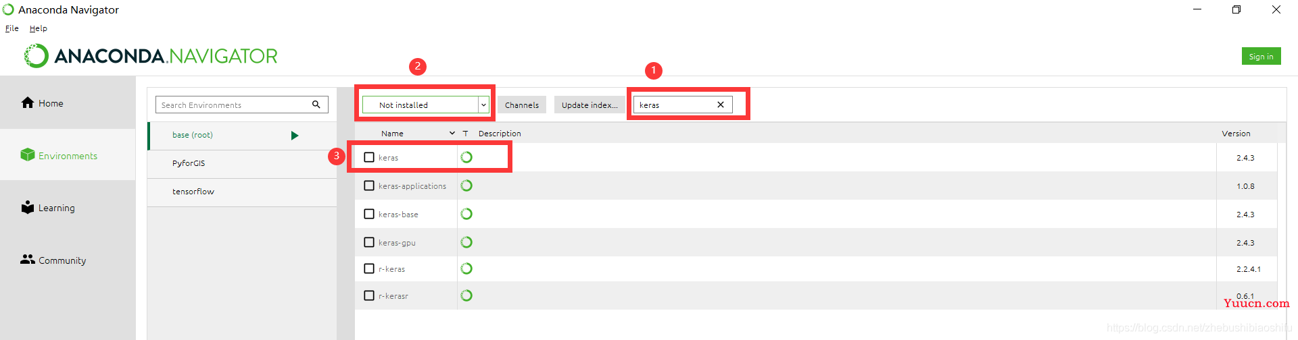The height and width of the screenshot is (340, 1298).
Task: Select the base (root) environment
Action: point(242,136)
